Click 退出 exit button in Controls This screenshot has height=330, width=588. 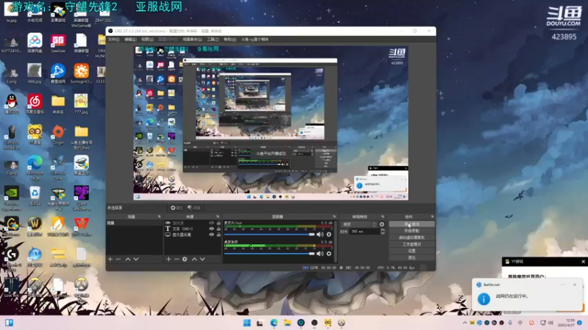412,258
